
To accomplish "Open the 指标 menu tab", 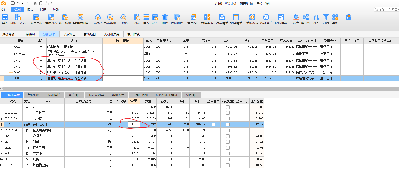I will [43, 10].
